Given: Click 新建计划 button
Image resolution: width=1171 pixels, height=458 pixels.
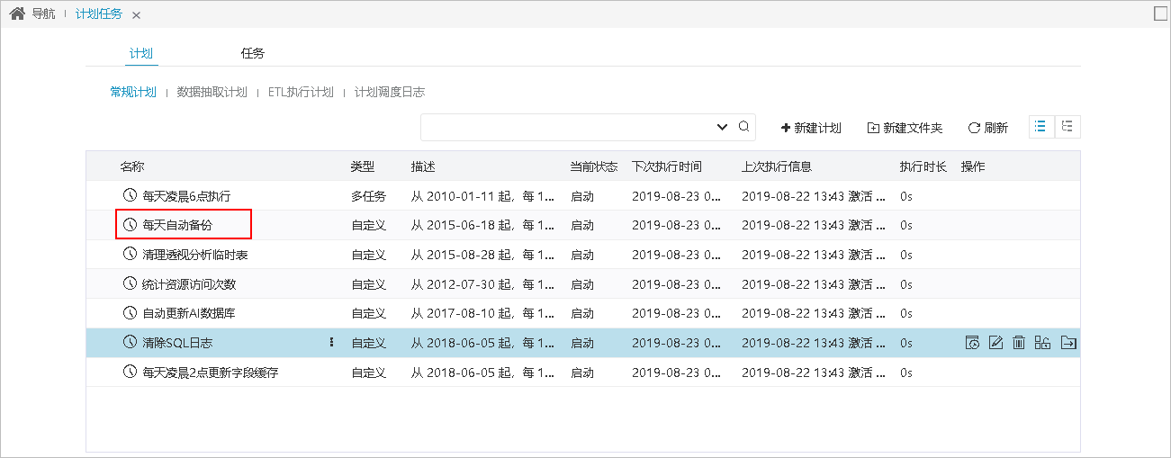Looking at the screenshot, I should (x=811, y=128).
